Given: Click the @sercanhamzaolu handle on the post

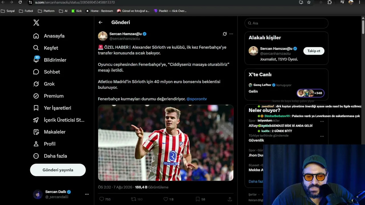Looking at the screenshot, I should point(125,39).
